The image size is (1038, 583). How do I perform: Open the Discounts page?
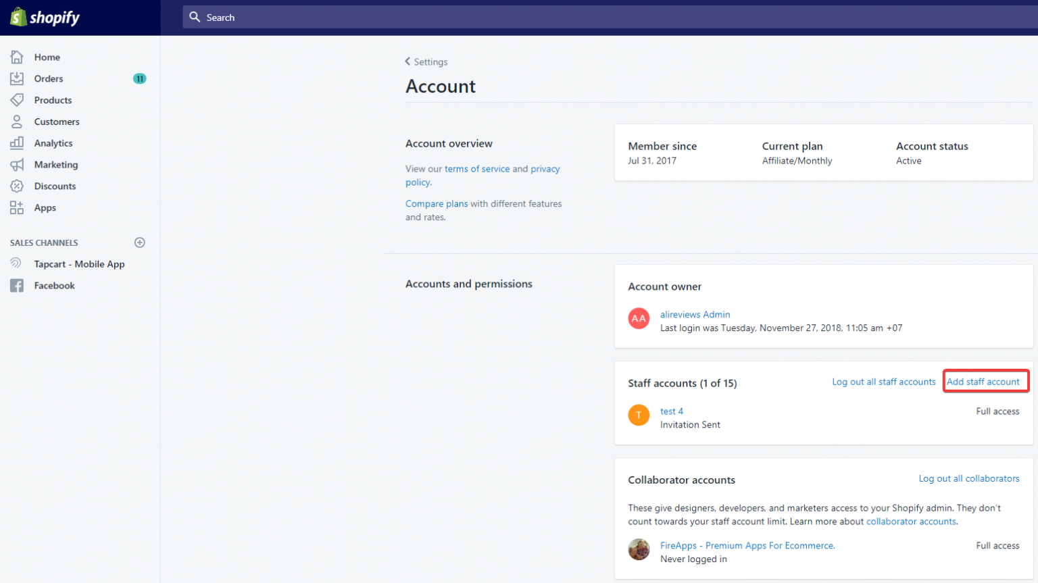54,186
